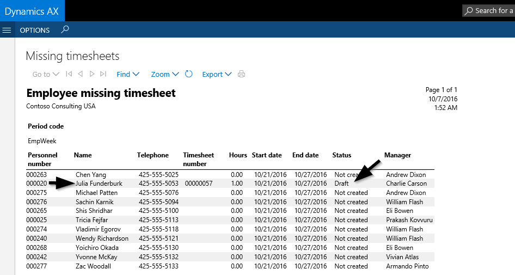Print the missing timesheets report
The image size is (515, 275).
[241, 74]
